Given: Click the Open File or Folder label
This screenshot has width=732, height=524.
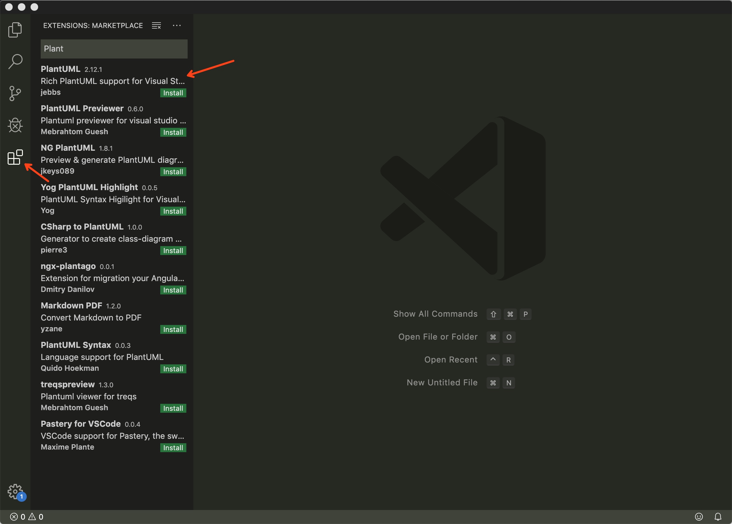Looking at the screenshot, I should (x=438, y=337).
